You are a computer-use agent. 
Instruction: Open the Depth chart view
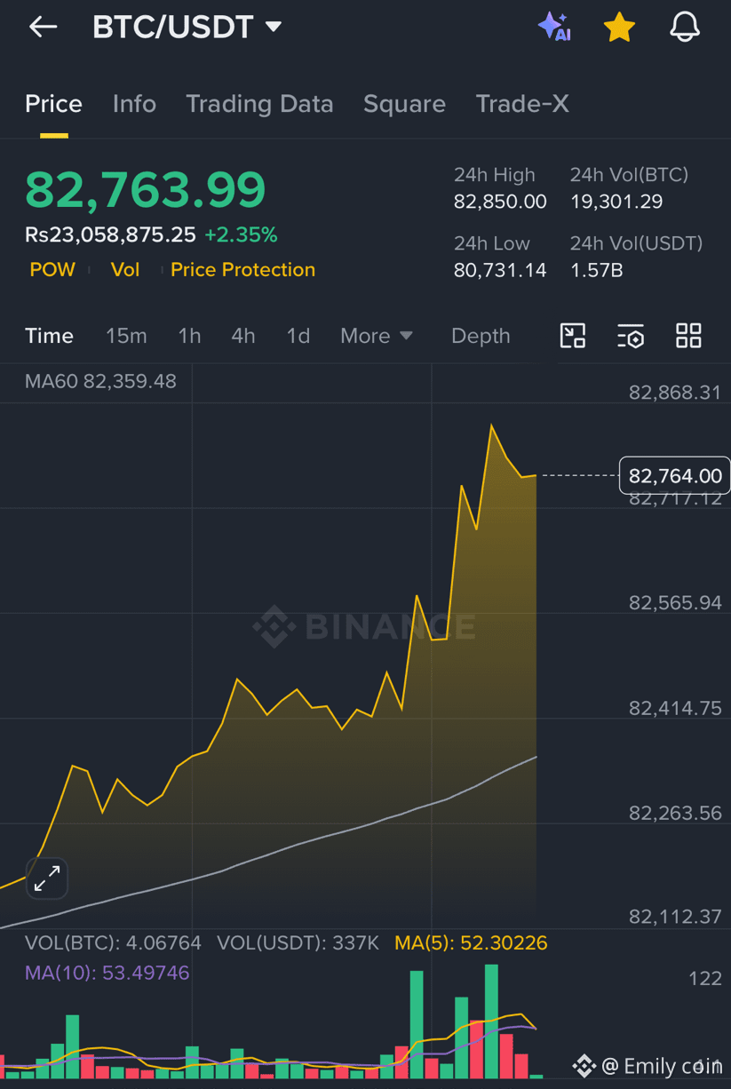click(x=481, y=336)
